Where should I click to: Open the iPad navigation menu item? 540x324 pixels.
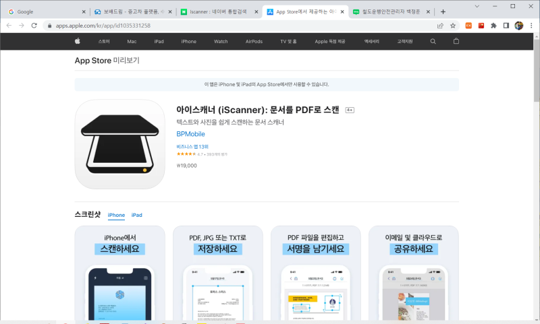159,41
